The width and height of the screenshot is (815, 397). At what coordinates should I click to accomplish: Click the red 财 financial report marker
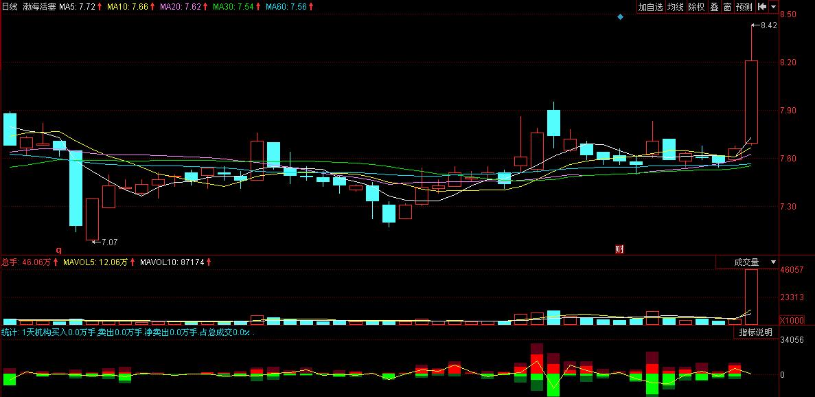(619, 249)
